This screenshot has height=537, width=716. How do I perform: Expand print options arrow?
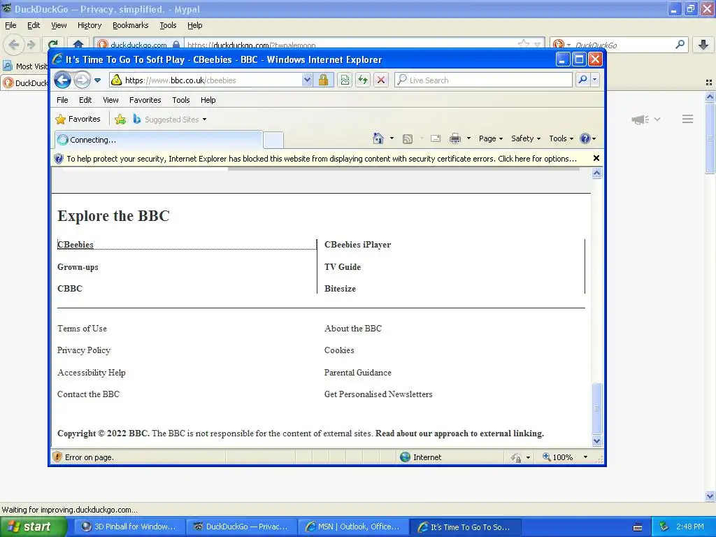[468, 138]
